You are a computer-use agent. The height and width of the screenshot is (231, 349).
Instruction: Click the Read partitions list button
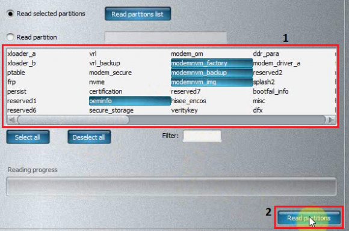(138, 14)
